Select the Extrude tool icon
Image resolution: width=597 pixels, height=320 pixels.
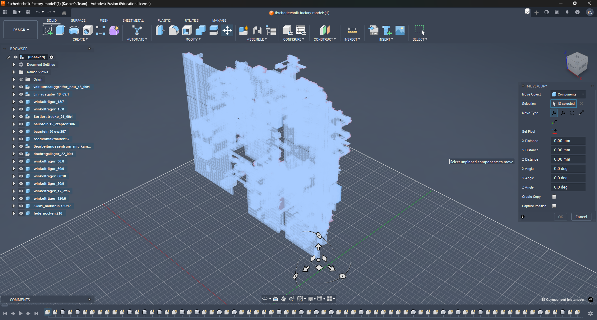[61, 30]
